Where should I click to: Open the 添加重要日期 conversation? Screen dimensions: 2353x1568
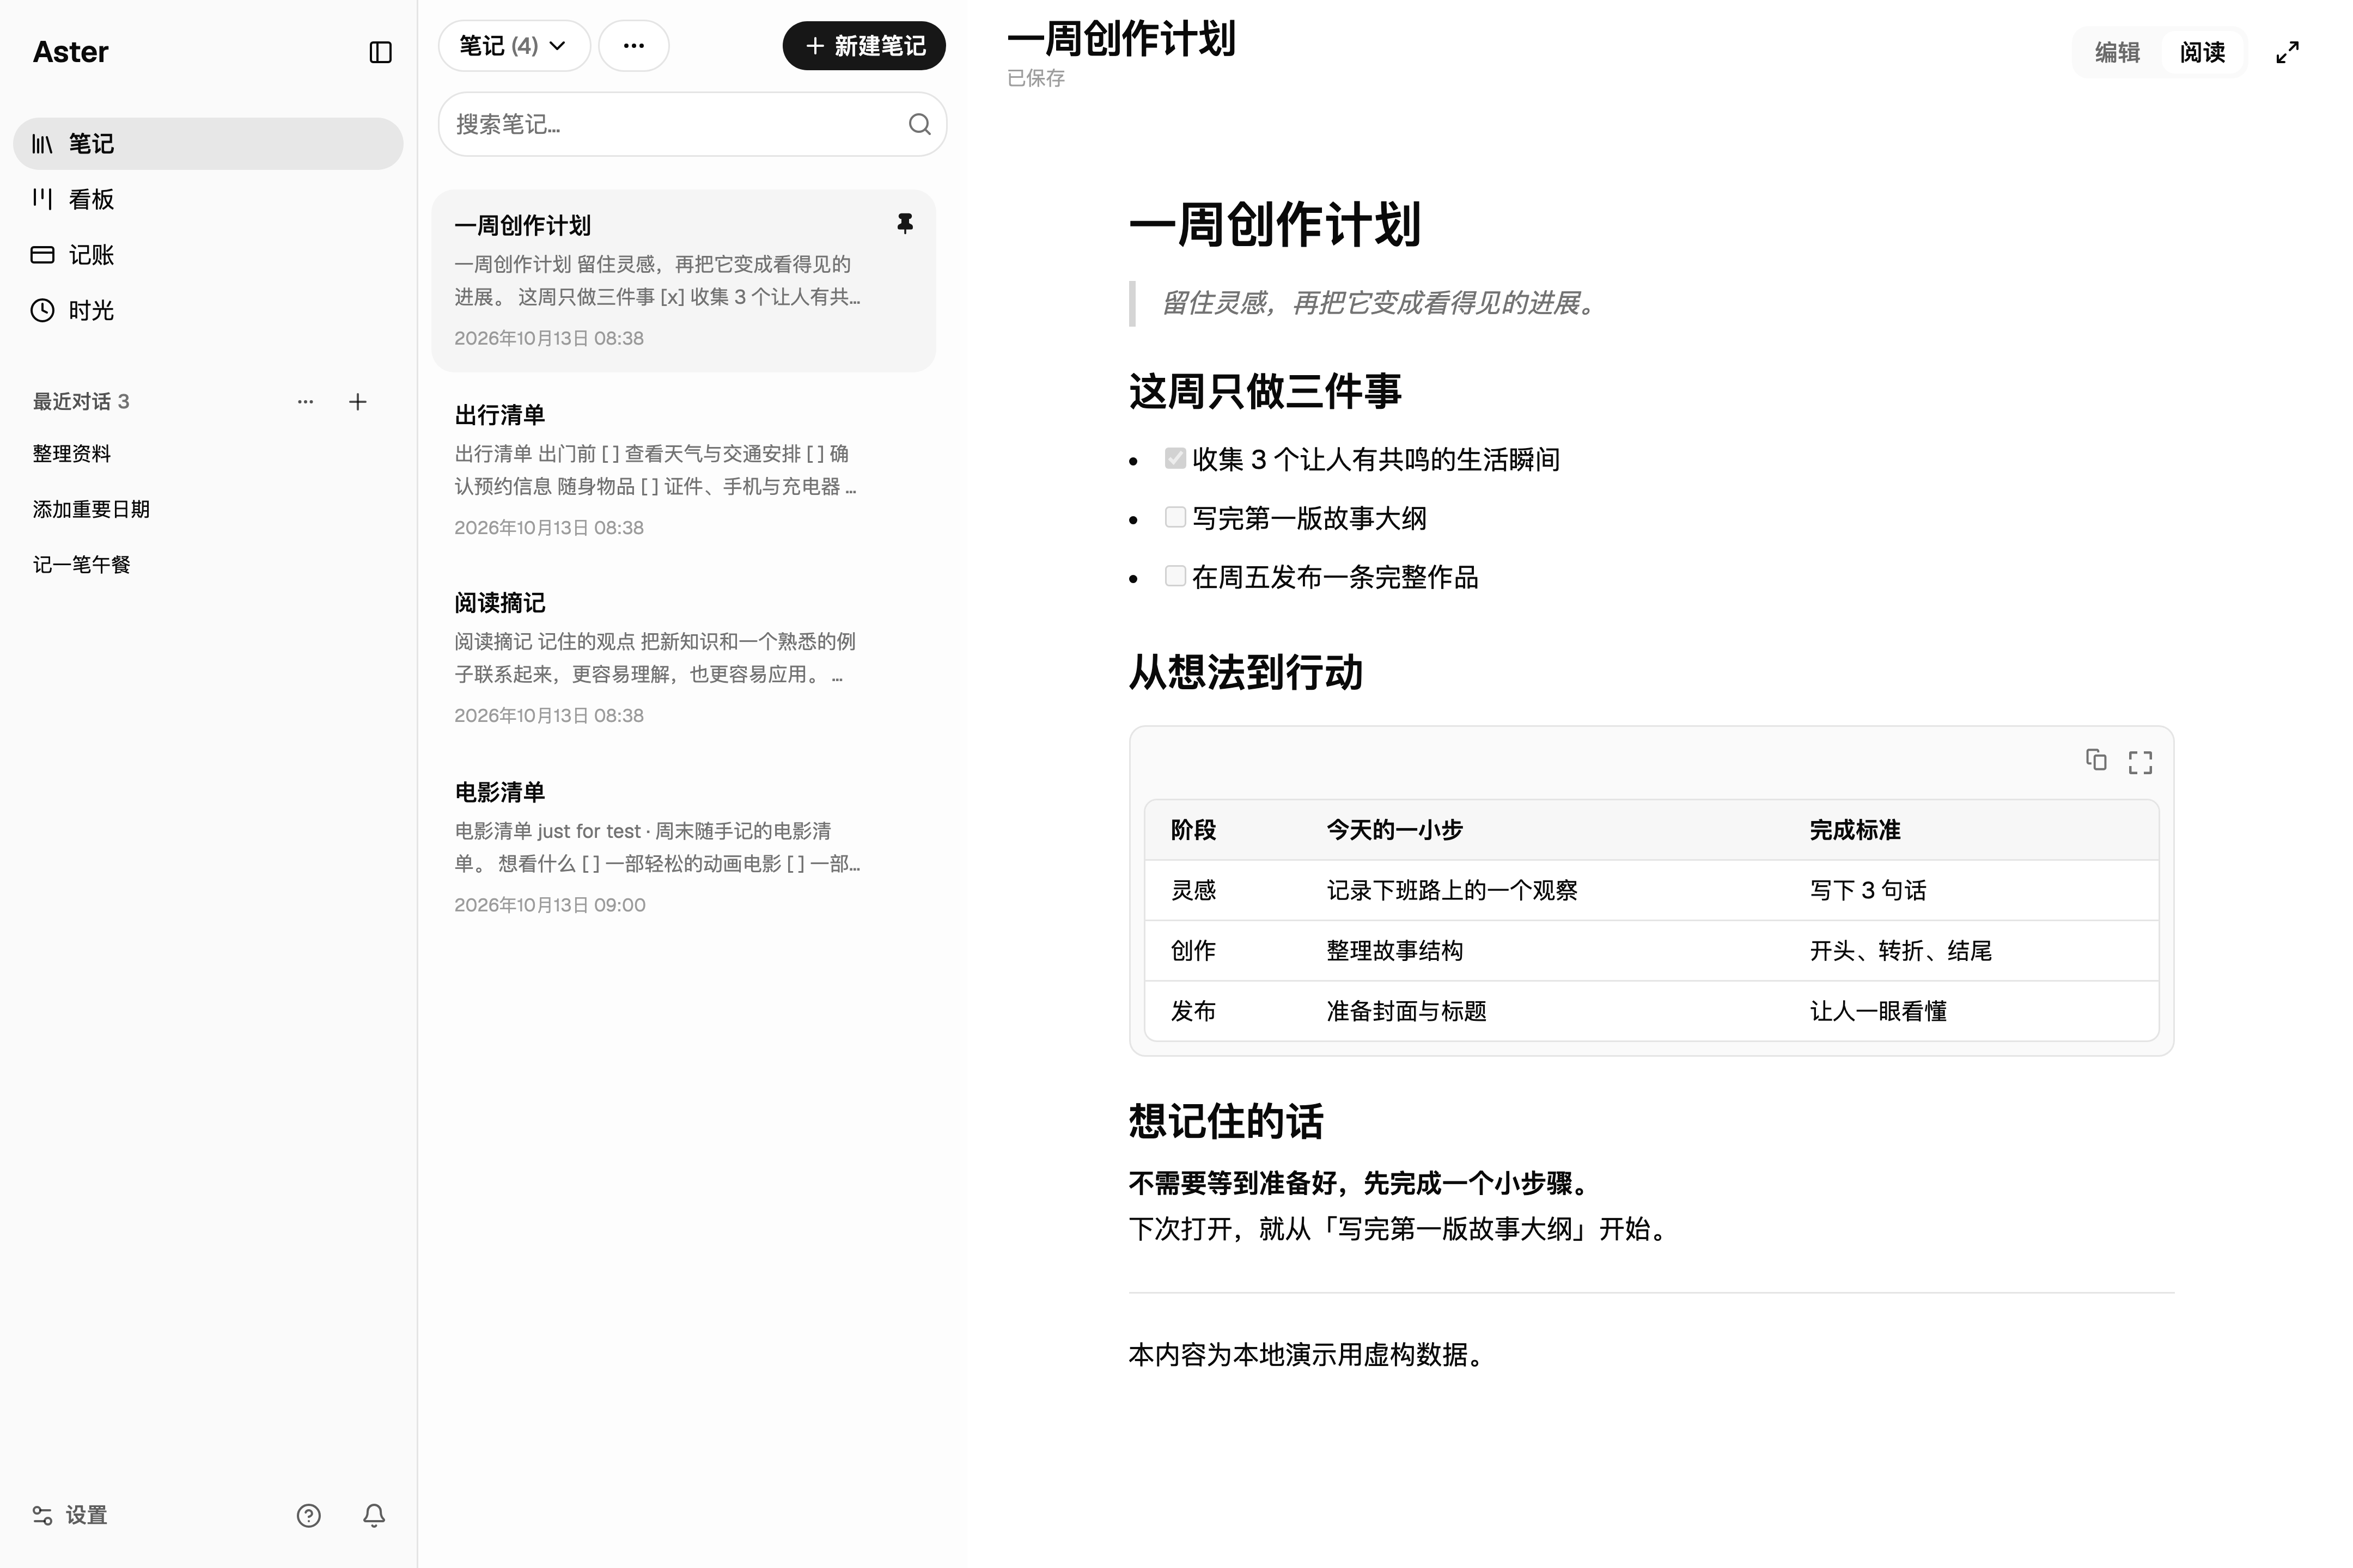pyautogui.click(x=91, y=509)
